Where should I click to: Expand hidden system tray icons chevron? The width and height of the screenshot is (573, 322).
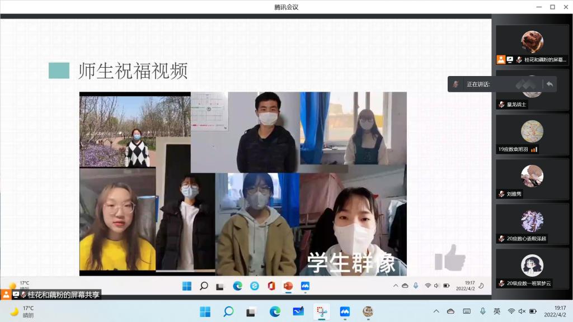pyautogui.click(x=436, y=311)
